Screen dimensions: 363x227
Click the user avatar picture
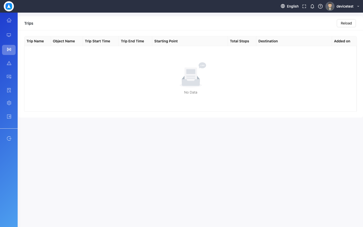point(330,6)
